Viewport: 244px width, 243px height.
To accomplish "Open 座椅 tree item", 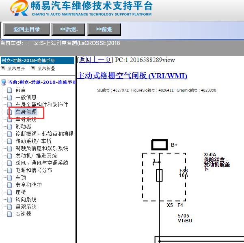I will 21,192.
